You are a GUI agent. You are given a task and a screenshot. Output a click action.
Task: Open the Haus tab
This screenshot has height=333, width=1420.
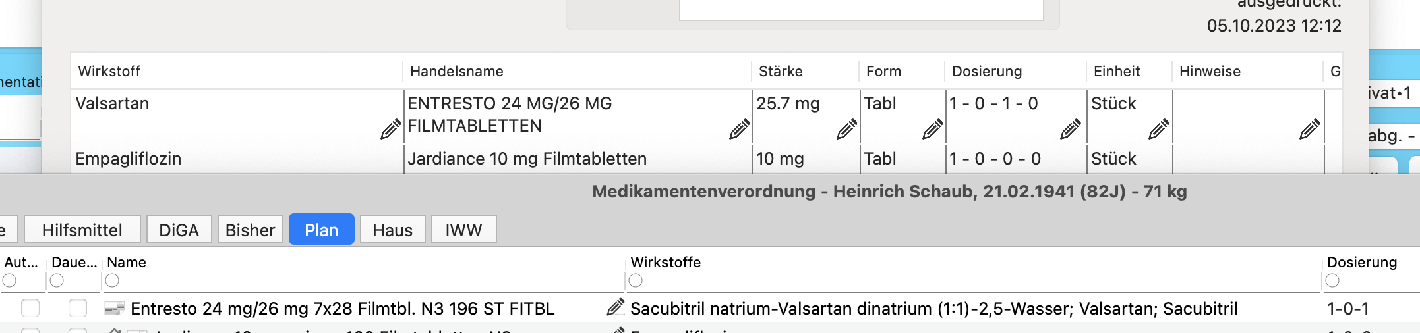pyautogui.click(x=392, y=230)
